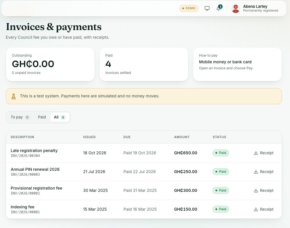Click the Paid 22 Jul 2026 due cell
290x228 pixels.
(140, 172)
